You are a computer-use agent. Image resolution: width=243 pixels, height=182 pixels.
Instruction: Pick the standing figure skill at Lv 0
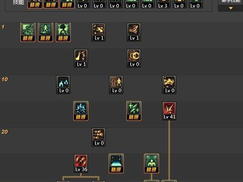pyautogui.click(x=116, y=85)
